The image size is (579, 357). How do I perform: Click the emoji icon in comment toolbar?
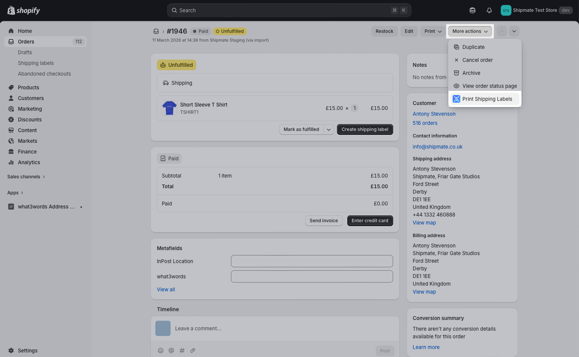pos(161,351)
